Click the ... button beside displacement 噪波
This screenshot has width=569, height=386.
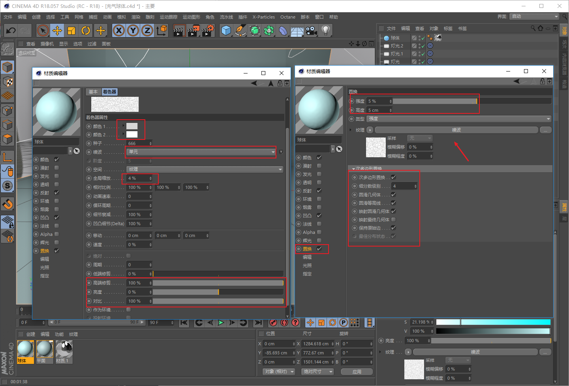click(545, 130)
